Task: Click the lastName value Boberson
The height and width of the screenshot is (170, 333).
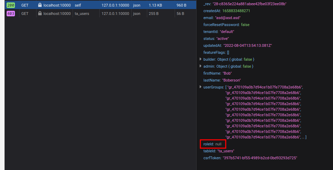Action: click(x=232, y=80)
